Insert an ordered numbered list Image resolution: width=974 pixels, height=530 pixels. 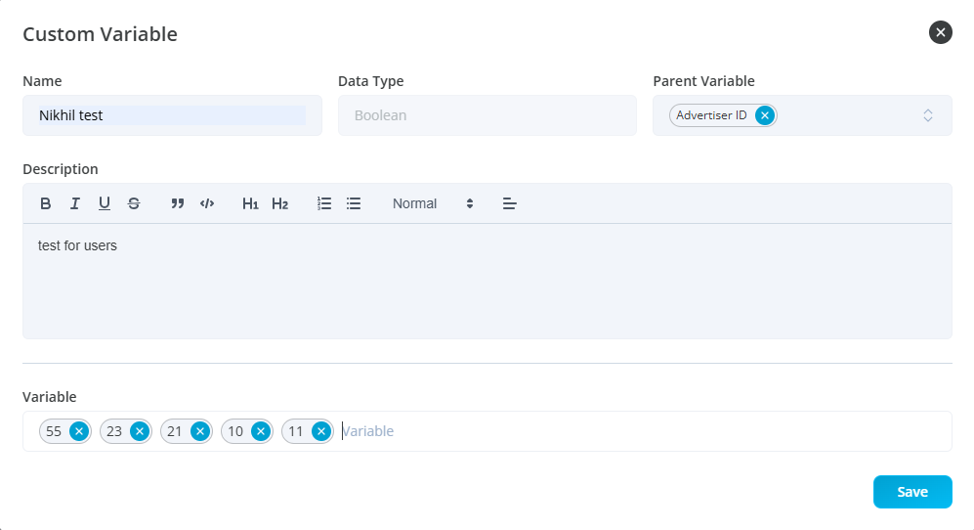(x=324, y=203)
